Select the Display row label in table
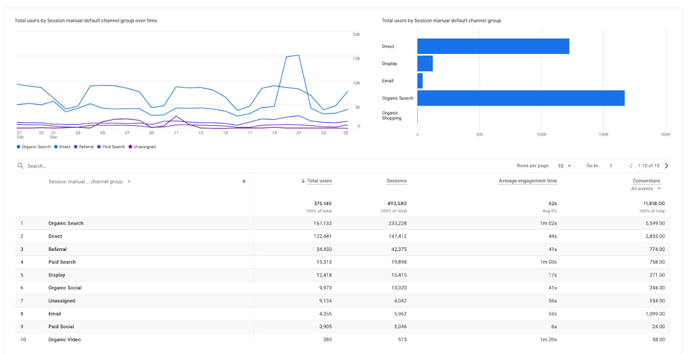The width and height of the screenshot is (688, 354). tap(57, 275)
